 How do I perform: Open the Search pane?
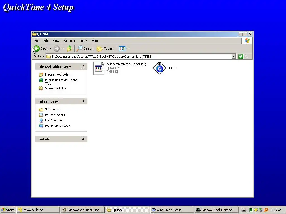click(85, 48)
